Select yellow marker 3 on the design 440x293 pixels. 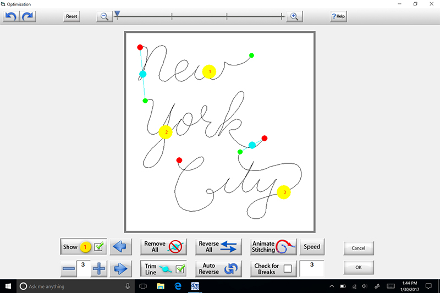[284, 192]
